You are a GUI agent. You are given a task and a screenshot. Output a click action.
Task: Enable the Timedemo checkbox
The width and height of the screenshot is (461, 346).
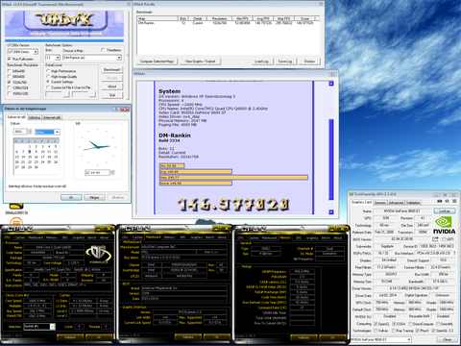[x=103, y=50]
